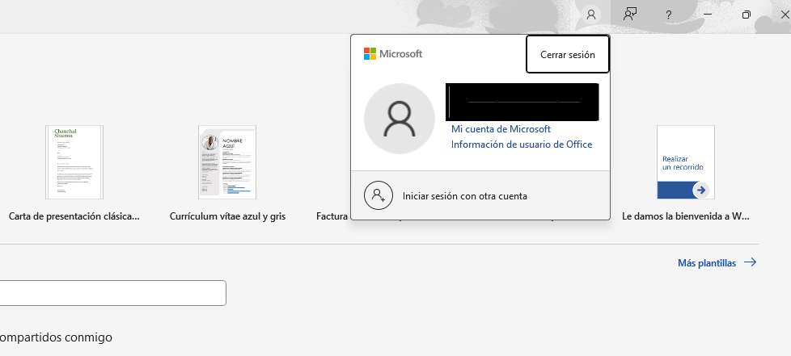Image resolution: width=791 pixels, height=356 pixels.
Task: Open the feedback icon in title bar
Action: click(629, 15)
